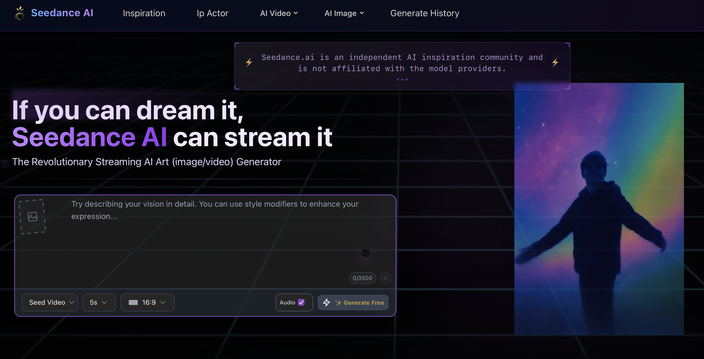Click the lightning icon on Generate button
The image size is (704, 359).
(x=326, y=302)
